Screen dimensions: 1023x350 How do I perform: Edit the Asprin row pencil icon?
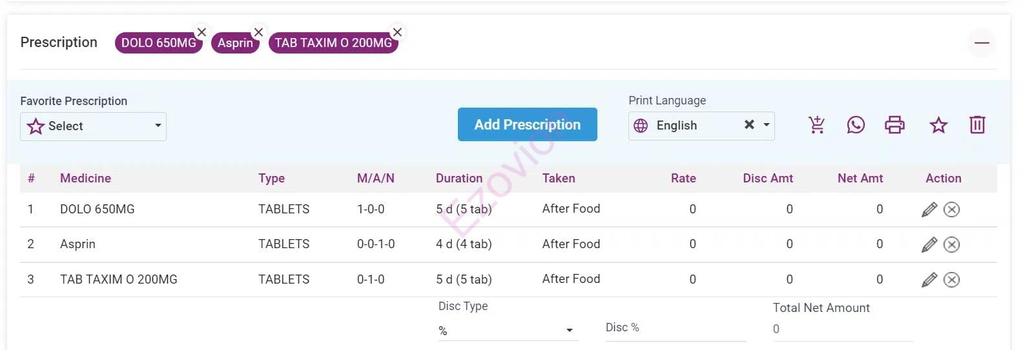pyautogui.click(x=929, y=244)
